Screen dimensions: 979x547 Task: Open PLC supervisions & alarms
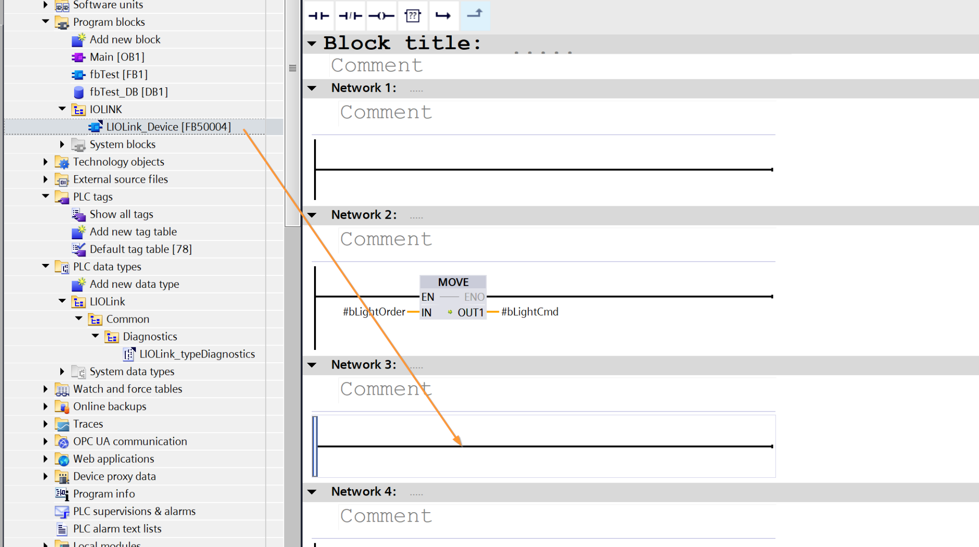[x=134, y=511]
